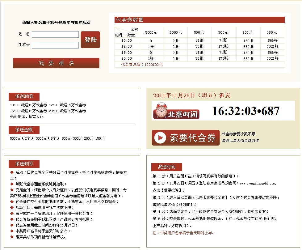Click the play icon on 索要代金券 button
This screenshot has height=250, width=302.
[160, 138]
